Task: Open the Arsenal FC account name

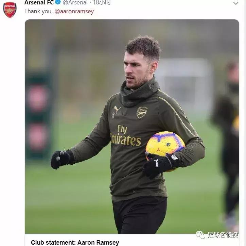Action: point(39,2)
